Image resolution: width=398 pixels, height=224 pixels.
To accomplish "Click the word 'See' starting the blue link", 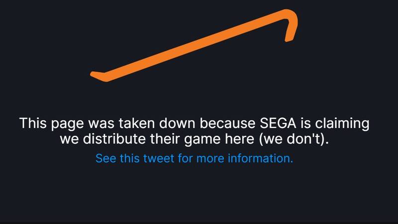I will click(x=105, y=158).
